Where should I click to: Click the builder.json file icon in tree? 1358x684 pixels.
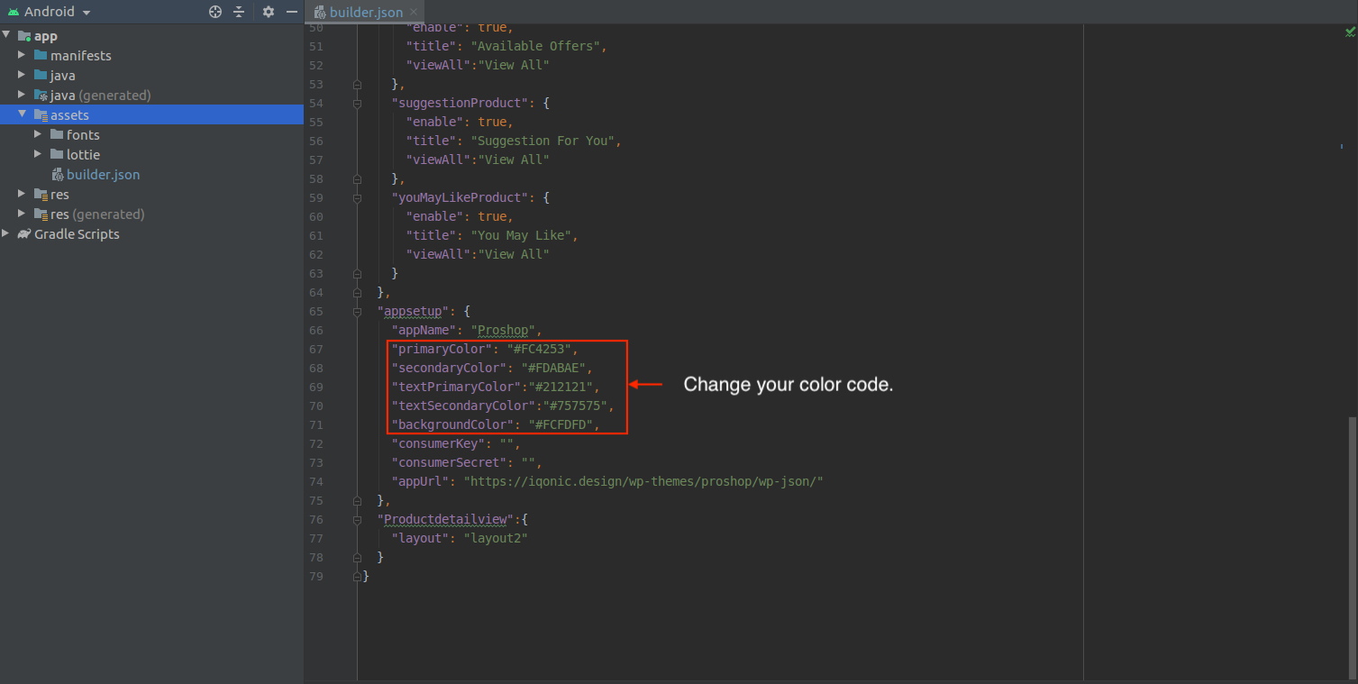[58, 175]
